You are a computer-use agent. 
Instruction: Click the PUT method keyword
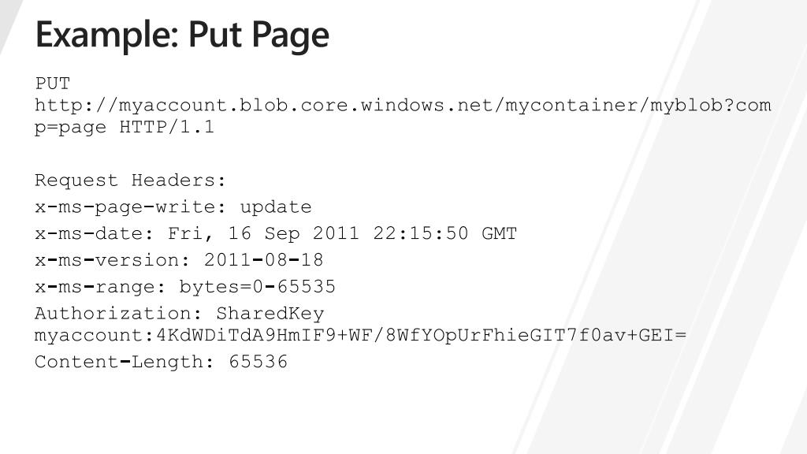(53, 84)
